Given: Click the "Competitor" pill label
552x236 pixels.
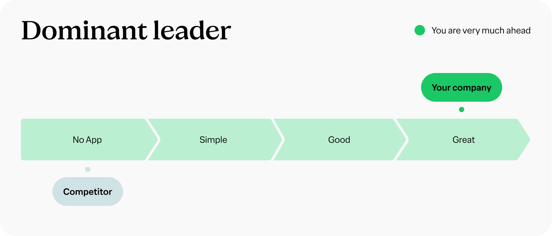Looking at the screenshot, I should tap(88, 192).
